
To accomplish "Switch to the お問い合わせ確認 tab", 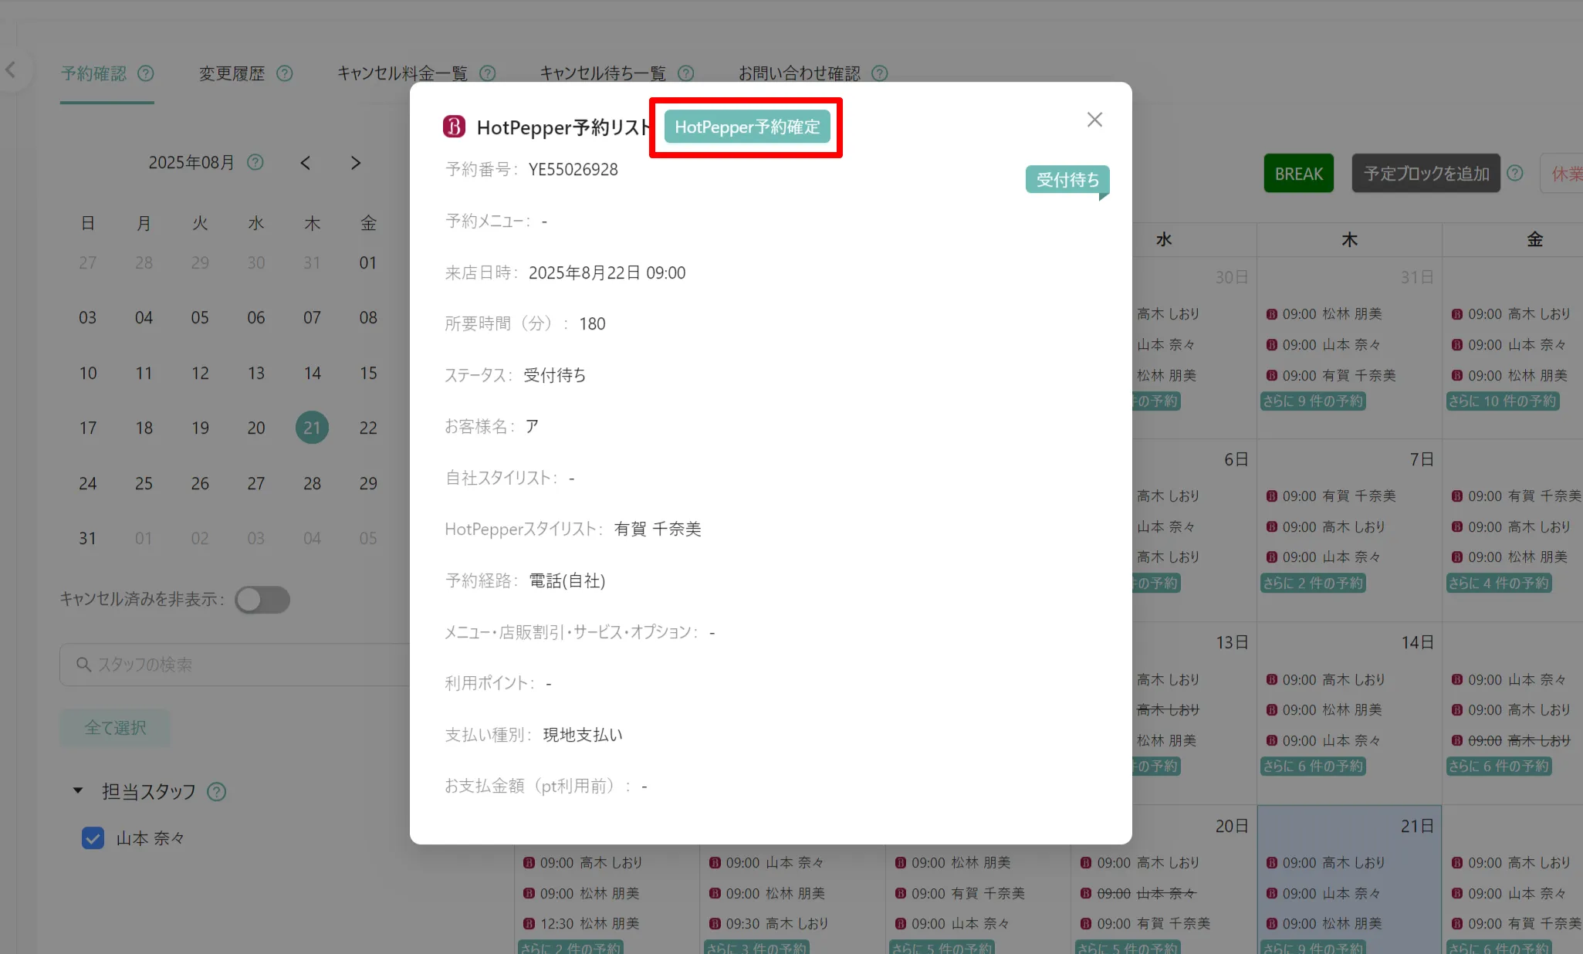I will pyautogui.click(x=799, y=73).
